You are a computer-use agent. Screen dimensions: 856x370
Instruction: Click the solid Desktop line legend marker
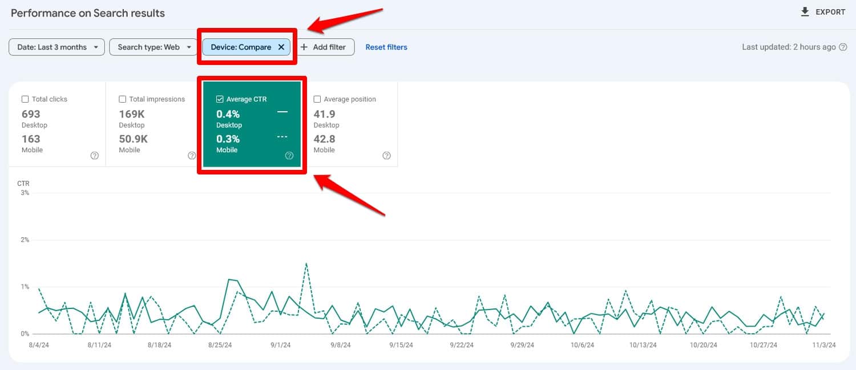pyautogui.click(x=282, y=112)
